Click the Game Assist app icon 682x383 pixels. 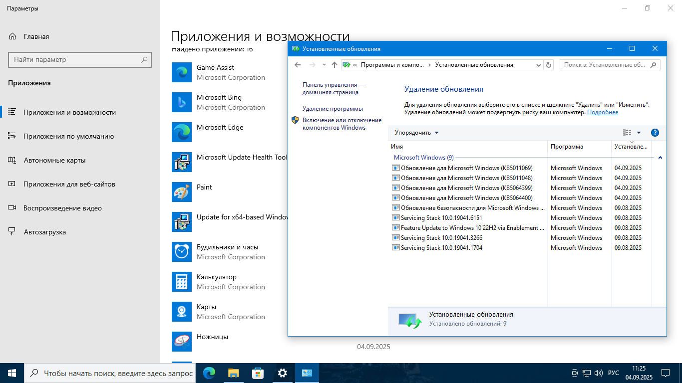click(182, 72)
